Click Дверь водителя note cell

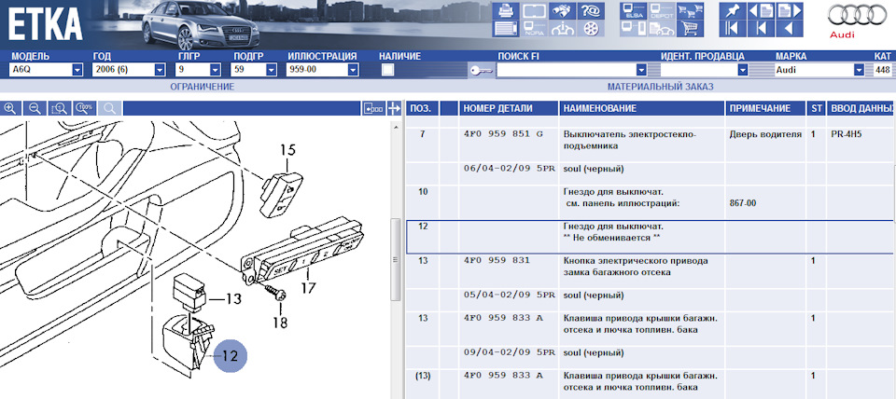click(x=765, y=135)
